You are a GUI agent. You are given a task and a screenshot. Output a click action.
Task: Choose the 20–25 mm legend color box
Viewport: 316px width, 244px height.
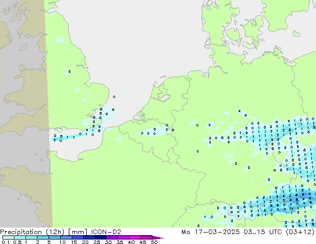point(89,238)
